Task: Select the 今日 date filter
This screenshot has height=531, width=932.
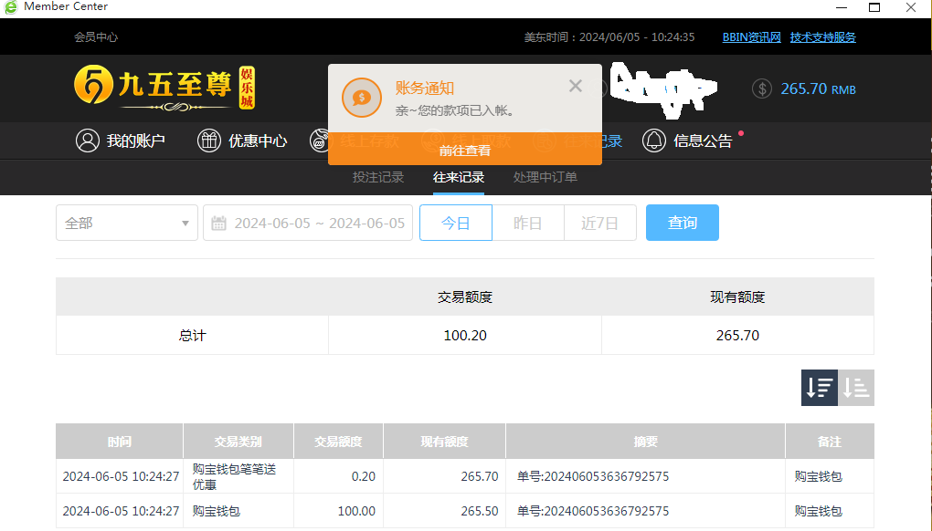Action: click(x=455, y=222)
